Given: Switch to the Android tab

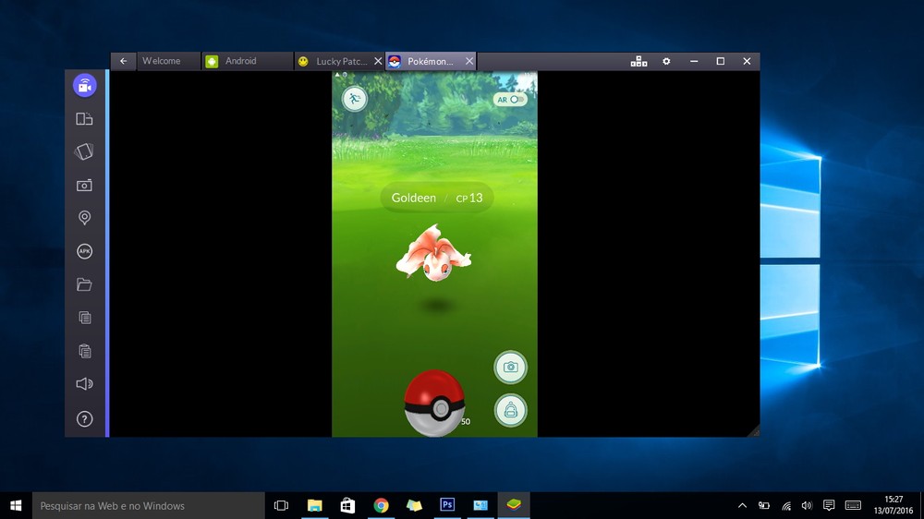Looking at the screenshot, I should click(248, 61).
